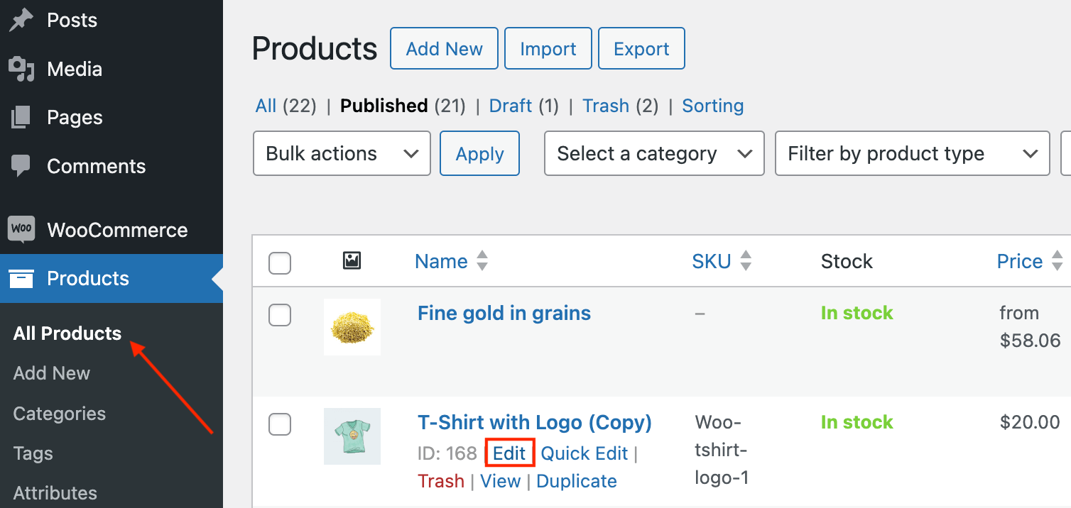Open the Bulk actions dropdown
1071x508 pixels.
click(x=342, y=153)
